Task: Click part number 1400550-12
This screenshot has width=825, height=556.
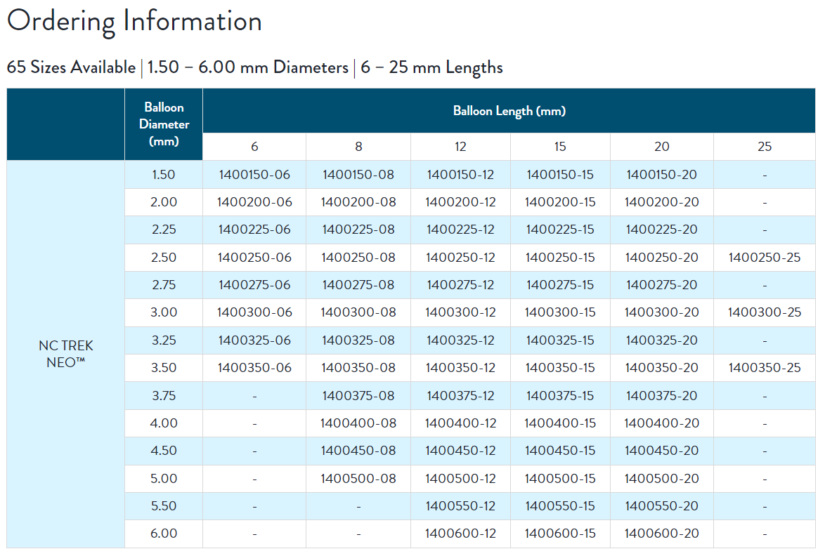Action: pos(460,506)
